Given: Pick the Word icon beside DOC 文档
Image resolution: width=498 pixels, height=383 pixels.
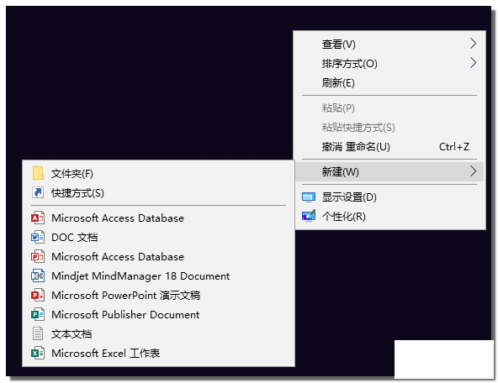Looking at the screenshot, I should tap(38, 237).
